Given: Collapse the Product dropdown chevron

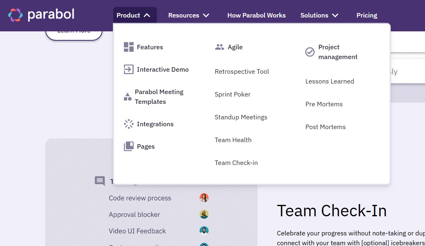Looking at the screenshot, I should point(147,15).
